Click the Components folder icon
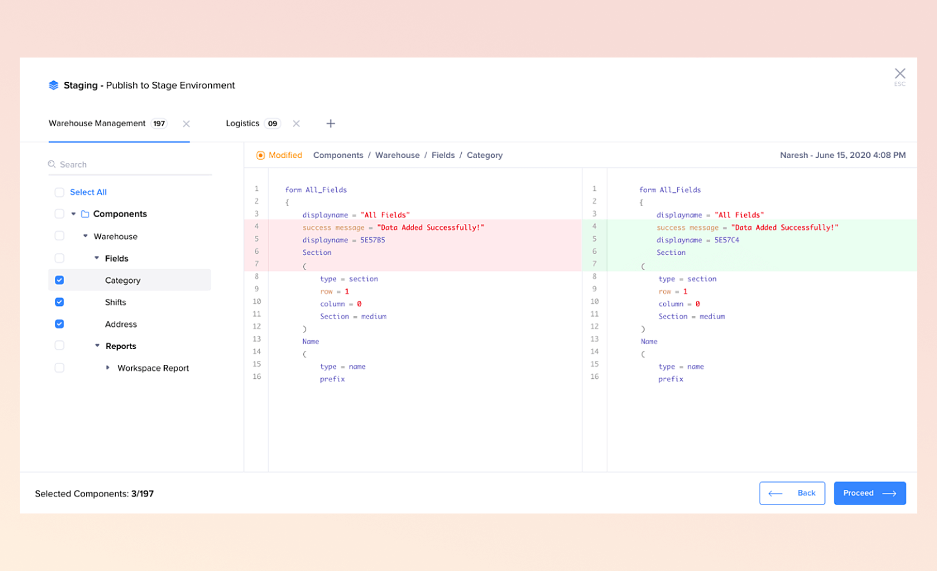 (x=85, y=214)
